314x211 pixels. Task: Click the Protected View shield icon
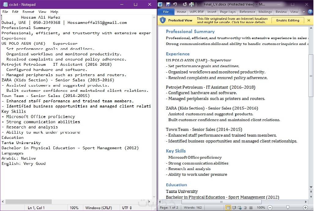pos(163,20)
